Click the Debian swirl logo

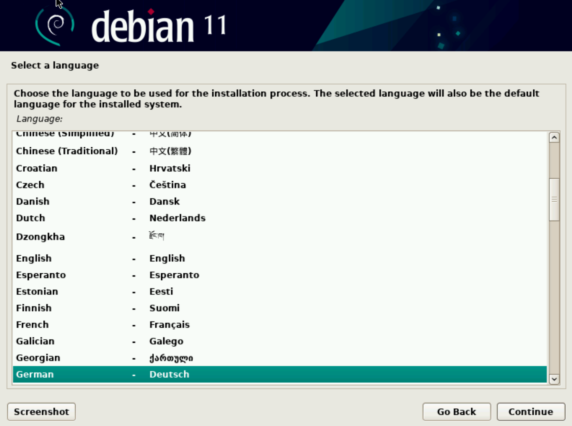(x=55, y=26)
